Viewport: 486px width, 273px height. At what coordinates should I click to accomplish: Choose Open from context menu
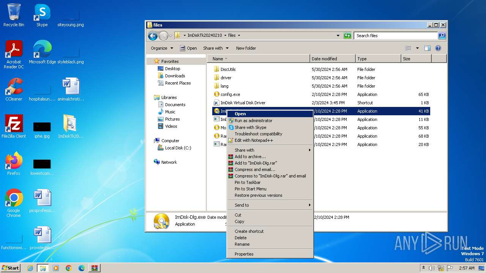pyautogui.click(x=270, y=114)
